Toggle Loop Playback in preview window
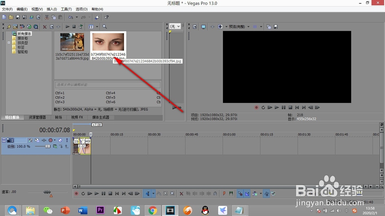 (263, 107)
